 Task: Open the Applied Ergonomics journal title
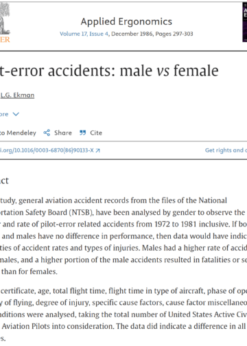point(126,21)
